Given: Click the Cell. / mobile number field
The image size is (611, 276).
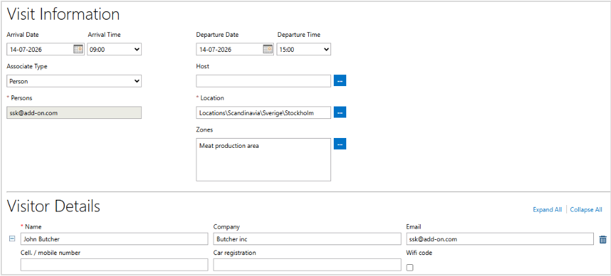Looking at the screenshot, I should pyautogui.click(x=114, y=265).
